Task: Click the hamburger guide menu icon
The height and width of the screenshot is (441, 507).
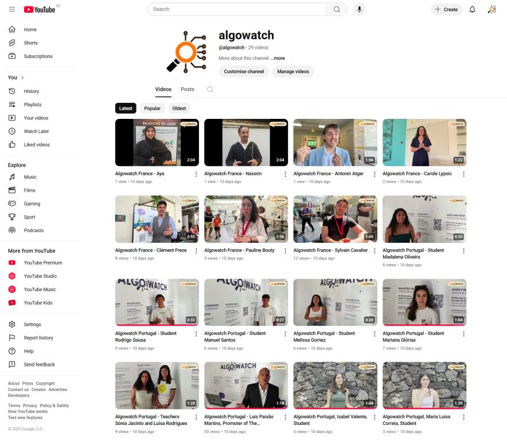Action: (12, 9)
